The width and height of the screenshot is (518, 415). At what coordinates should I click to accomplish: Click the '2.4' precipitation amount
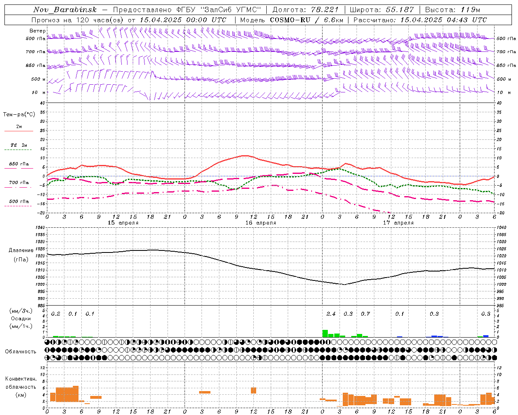331,314
